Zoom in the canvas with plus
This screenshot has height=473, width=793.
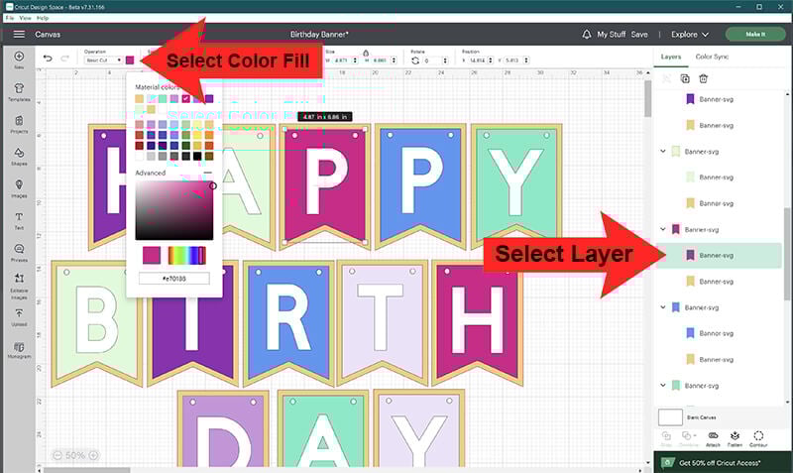tap(93, 455)
